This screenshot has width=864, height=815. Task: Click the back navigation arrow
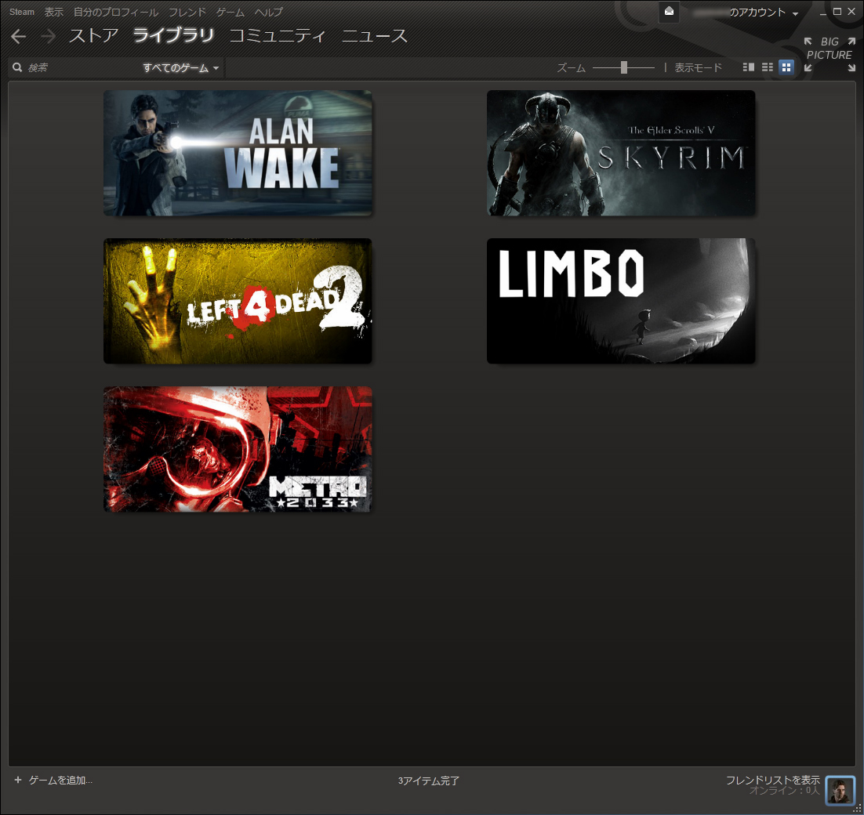(x=19, y=37)
